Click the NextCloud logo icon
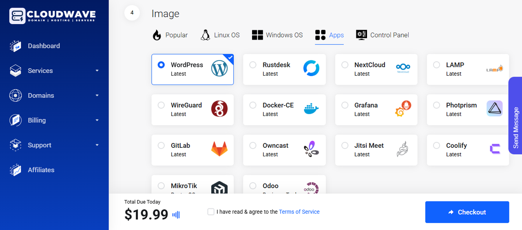Viewport: 522px width, 230px height. coord(403,68)
